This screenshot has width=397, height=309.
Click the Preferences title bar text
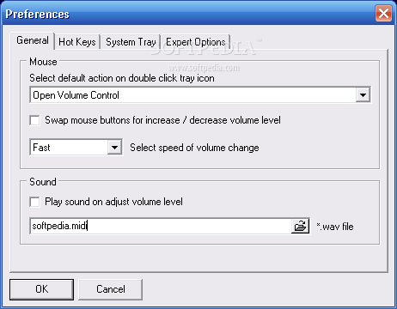click(x=37, y=14)
